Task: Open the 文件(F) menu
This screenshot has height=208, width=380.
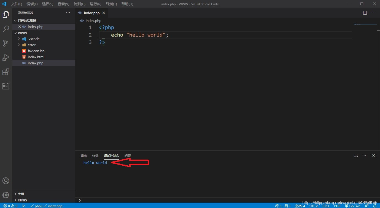Action: (17, 4)
